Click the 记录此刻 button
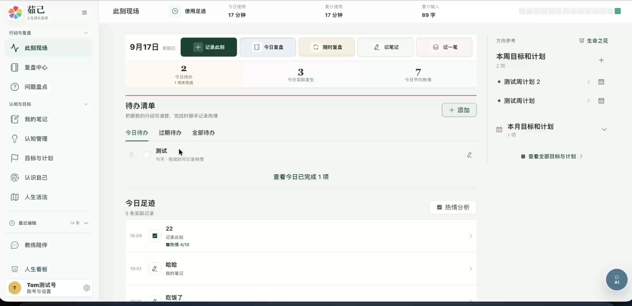 (x=209, y=47)
